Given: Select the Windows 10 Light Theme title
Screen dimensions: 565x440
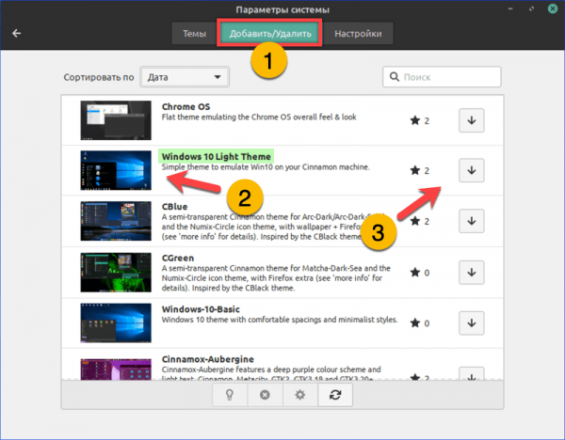Looking at the screenshot, I should click(x=217, y=156).
